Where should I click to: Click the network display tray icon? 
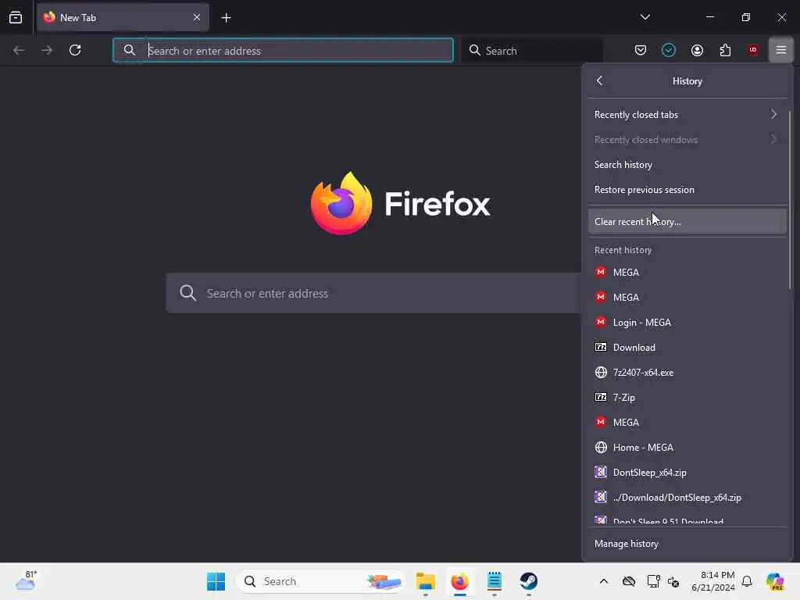click(653, 581)
